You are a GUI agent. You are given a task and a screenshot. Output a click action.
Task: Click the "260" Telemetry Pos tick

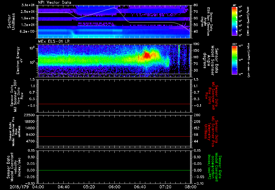tap(197, 115)
